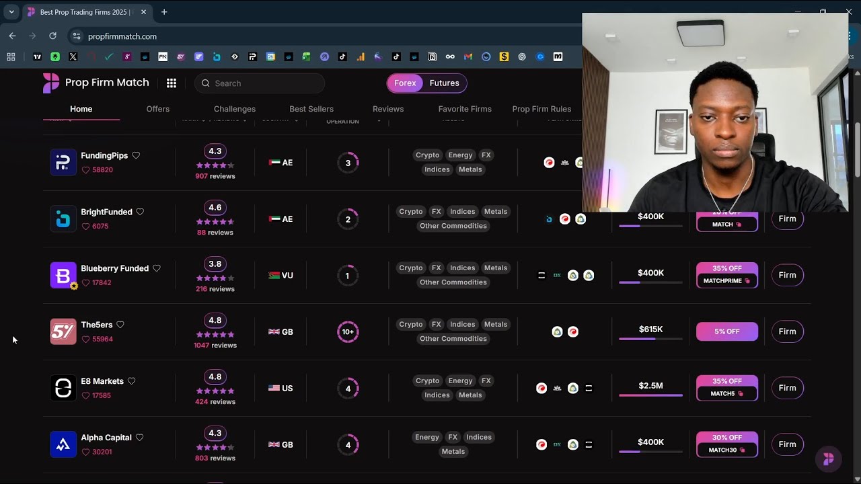Open the Favorite Firms tab

(x=465, y=109)
